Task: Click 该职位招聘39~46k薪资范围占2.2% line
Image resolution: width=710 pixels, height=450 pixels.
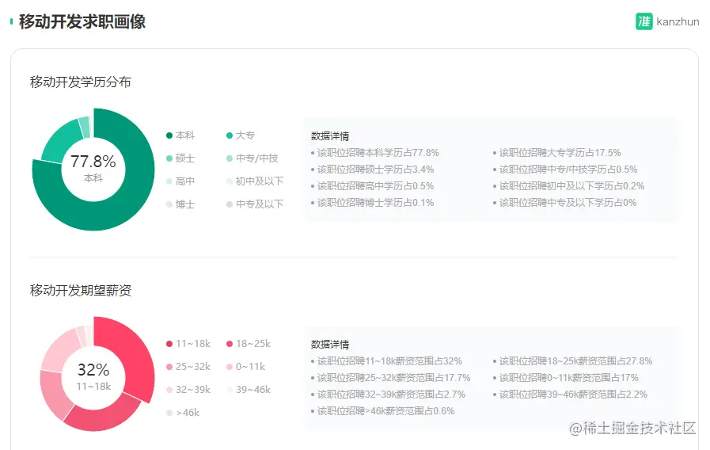Action: tap(570, 395)
